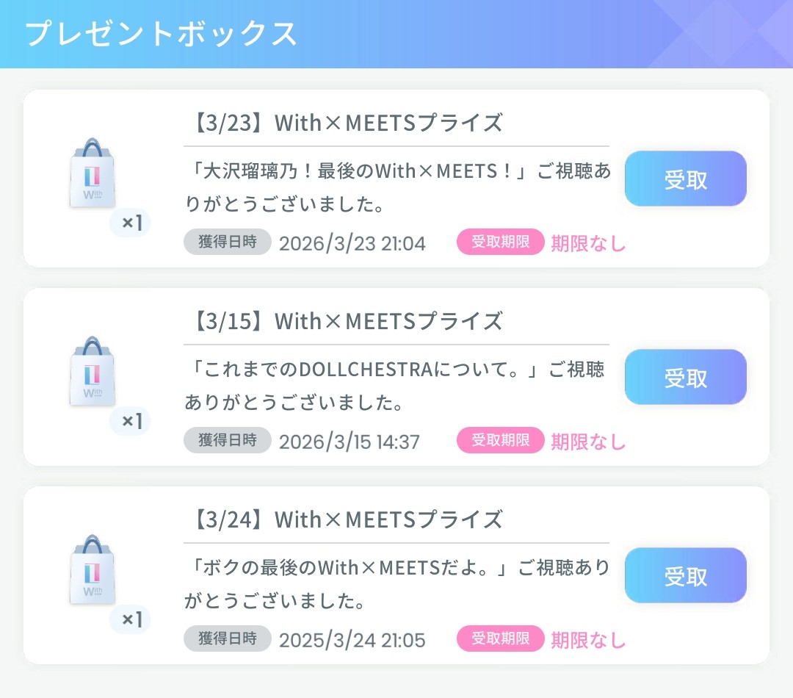Claim the 3/23 With×MEETS prize with 受取
This screenshot has height=698, width=793.
click(x=685, y=179)
